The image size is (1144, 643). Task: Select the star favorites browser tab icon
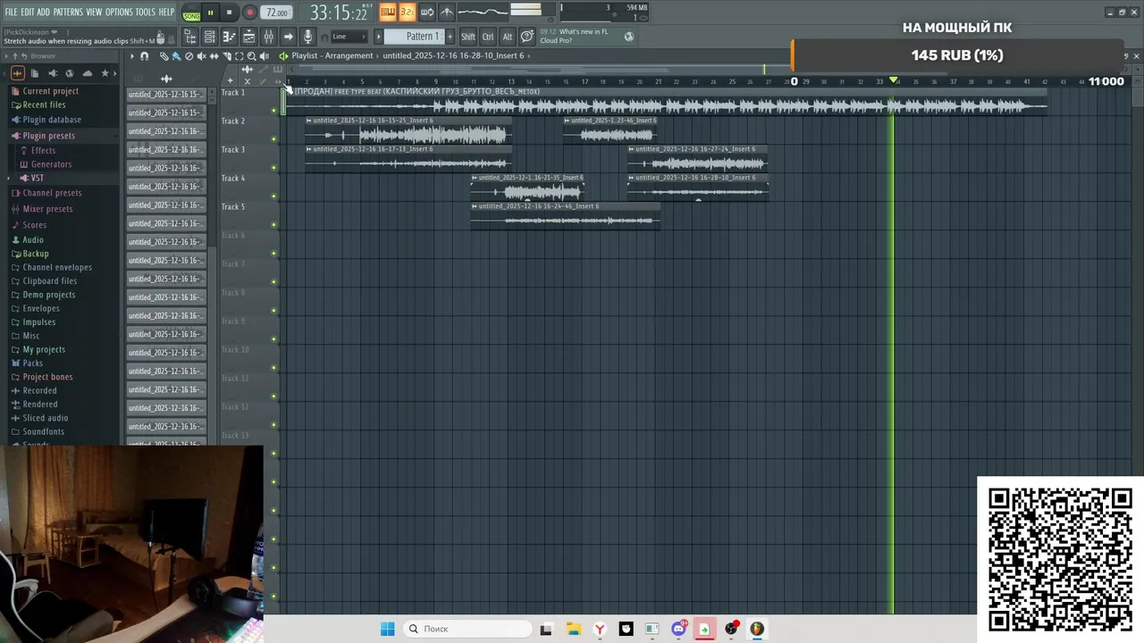tap(105, 73)
